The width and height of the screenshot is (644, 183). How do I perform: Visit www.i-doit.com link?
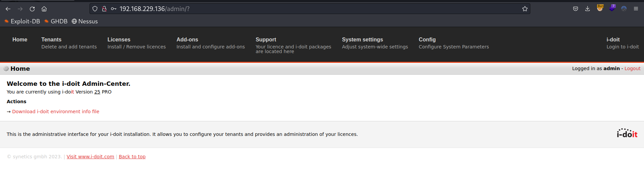[x=90, y=157]
